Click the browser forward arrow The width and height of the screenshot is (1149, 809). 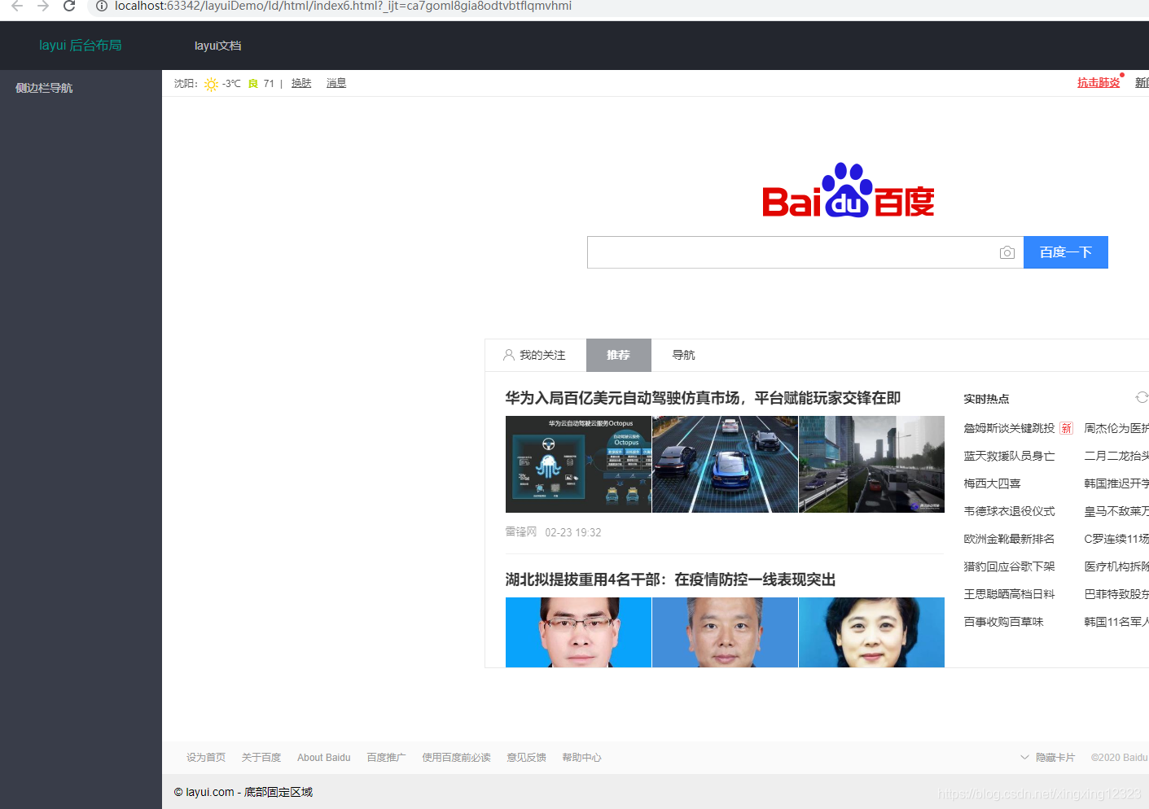43,6
